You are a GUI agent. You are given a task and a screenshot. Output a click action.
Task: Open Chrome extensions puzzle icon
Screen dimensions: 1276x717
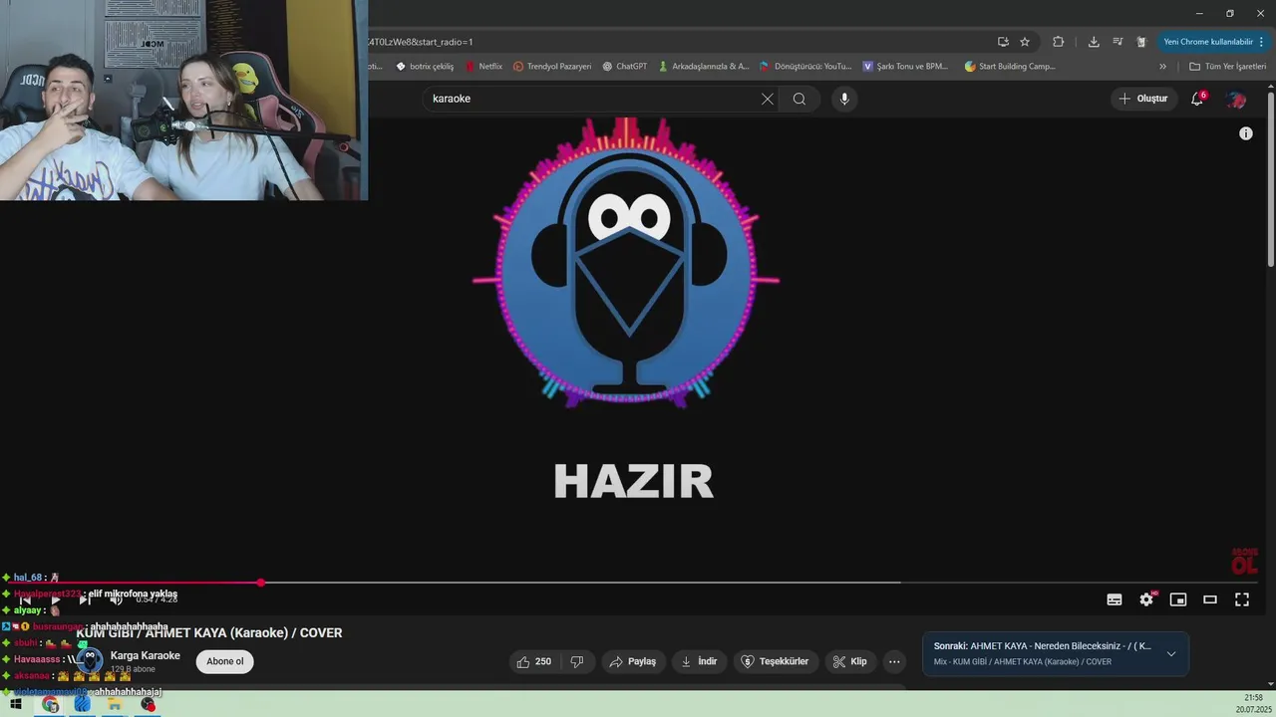click(1059, 42)
